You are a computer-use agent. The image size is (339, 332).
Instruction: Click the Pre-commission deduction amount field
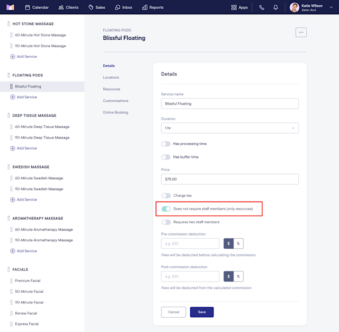[x=190, y=243]
